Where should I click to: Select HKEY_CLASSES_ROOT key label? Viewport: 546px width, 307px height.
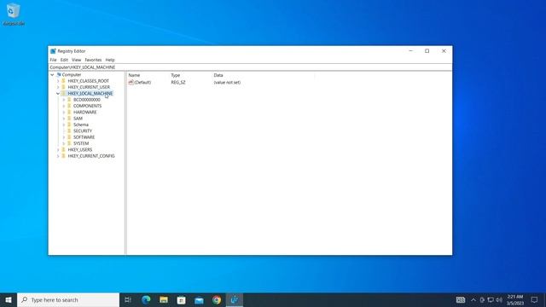pos(89,81)
